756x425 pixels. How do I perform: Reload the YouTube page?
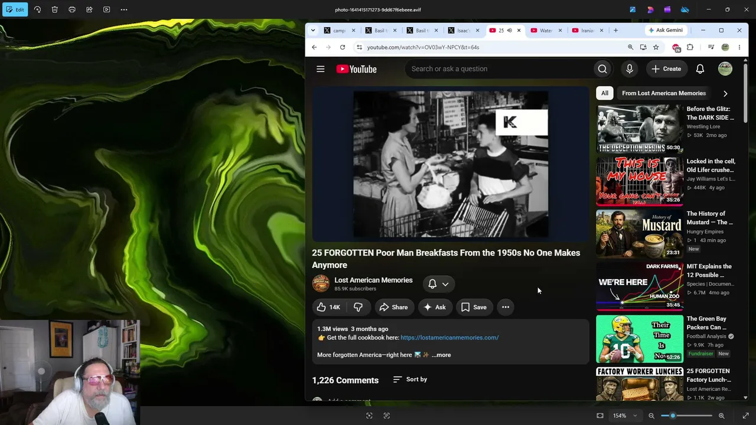[343, 47]
